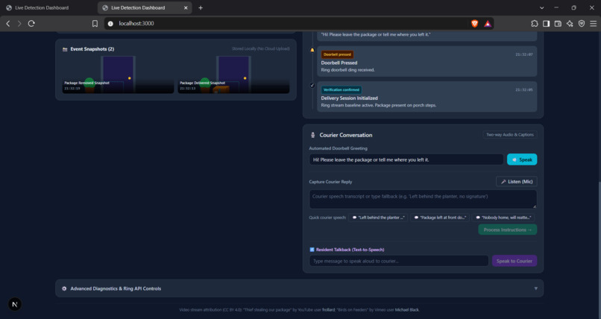The width and height of the screenshot is (601, 319).
Task: Open the Brave Wallet icon
Action: 558,23
